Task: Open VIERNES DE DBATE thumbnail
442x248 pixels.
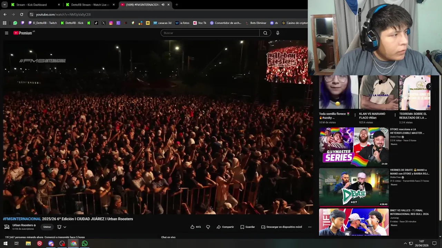Action: (x=354, y=187)
